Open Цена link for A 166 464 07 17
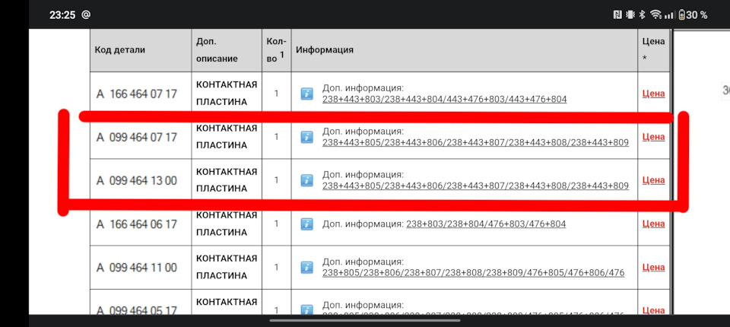 pyautogui.click(x=653, y=94)
